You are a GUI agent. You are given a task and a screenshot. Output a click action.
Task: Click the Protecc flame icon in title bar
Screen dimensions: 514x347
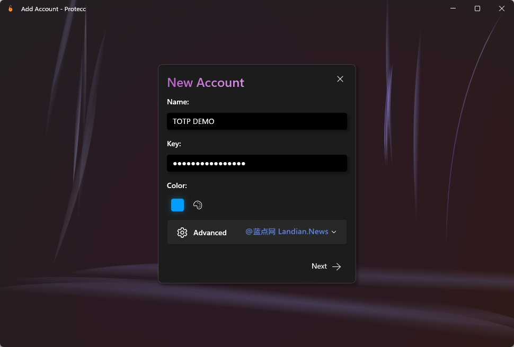click(x=10, y=8)
